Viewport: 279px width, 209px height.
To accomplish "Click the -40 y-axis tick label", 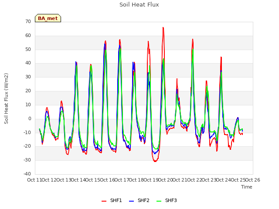I will [27, 174].
